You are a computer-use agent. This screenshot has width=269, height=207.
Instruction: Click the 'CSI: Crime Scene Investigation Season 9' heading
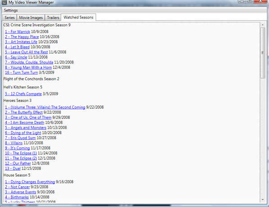tap(37, 25)
